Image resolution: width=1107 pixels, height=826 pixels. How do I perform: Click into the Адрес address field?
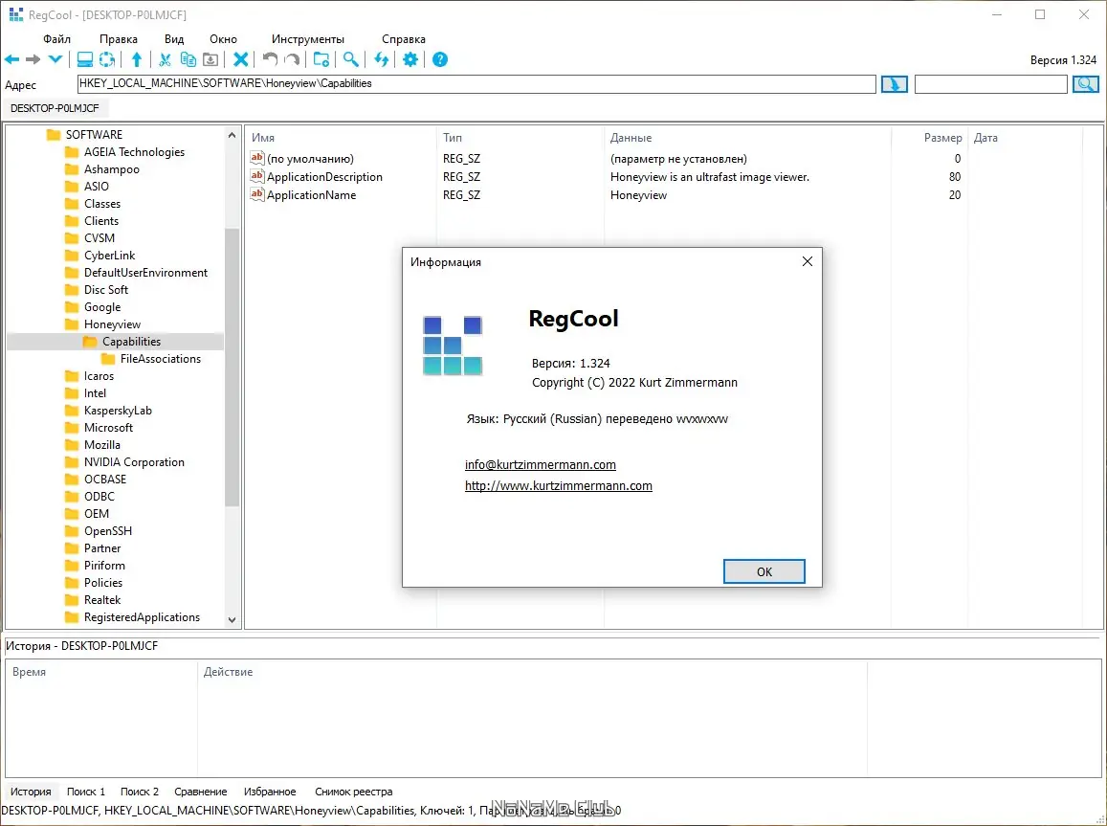coord(476,84)
